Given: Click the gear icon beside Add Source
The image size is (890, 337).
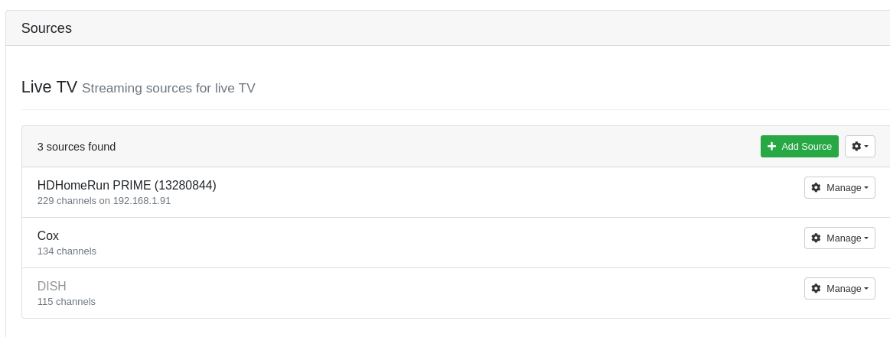Looking at the screenshot, I should [x=856, y=147].
